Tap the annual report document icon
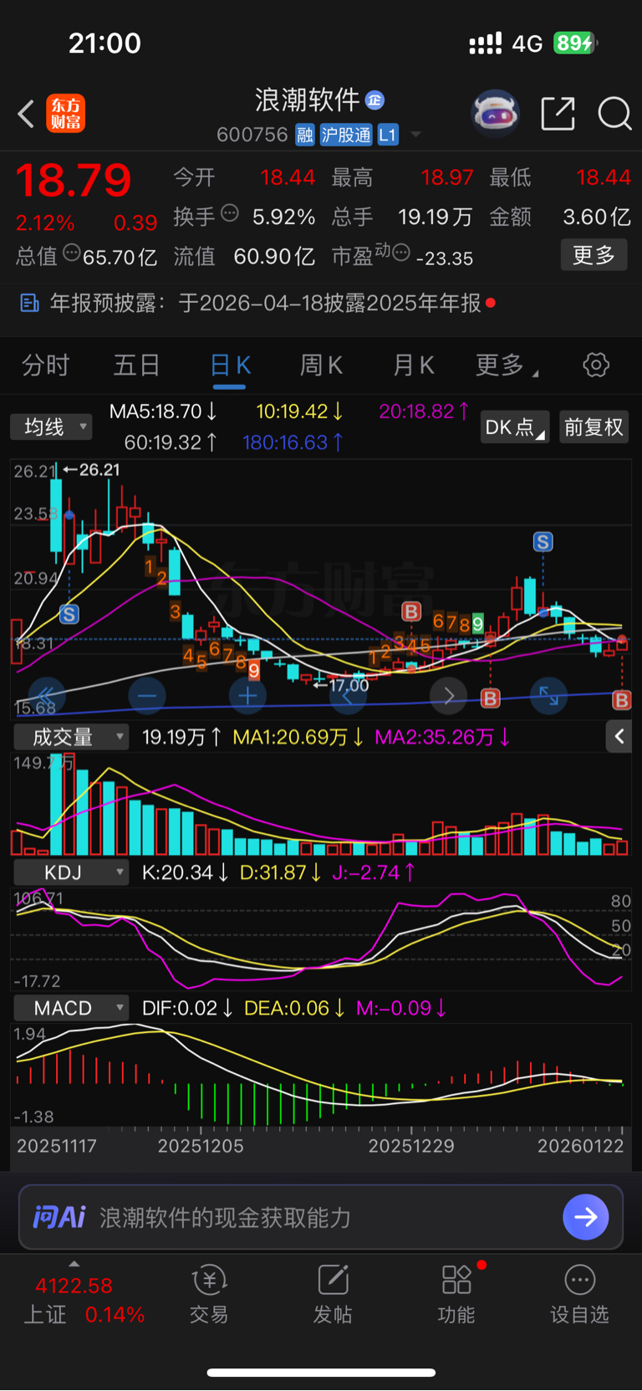The image size is (642, 1391). [29, 303]
